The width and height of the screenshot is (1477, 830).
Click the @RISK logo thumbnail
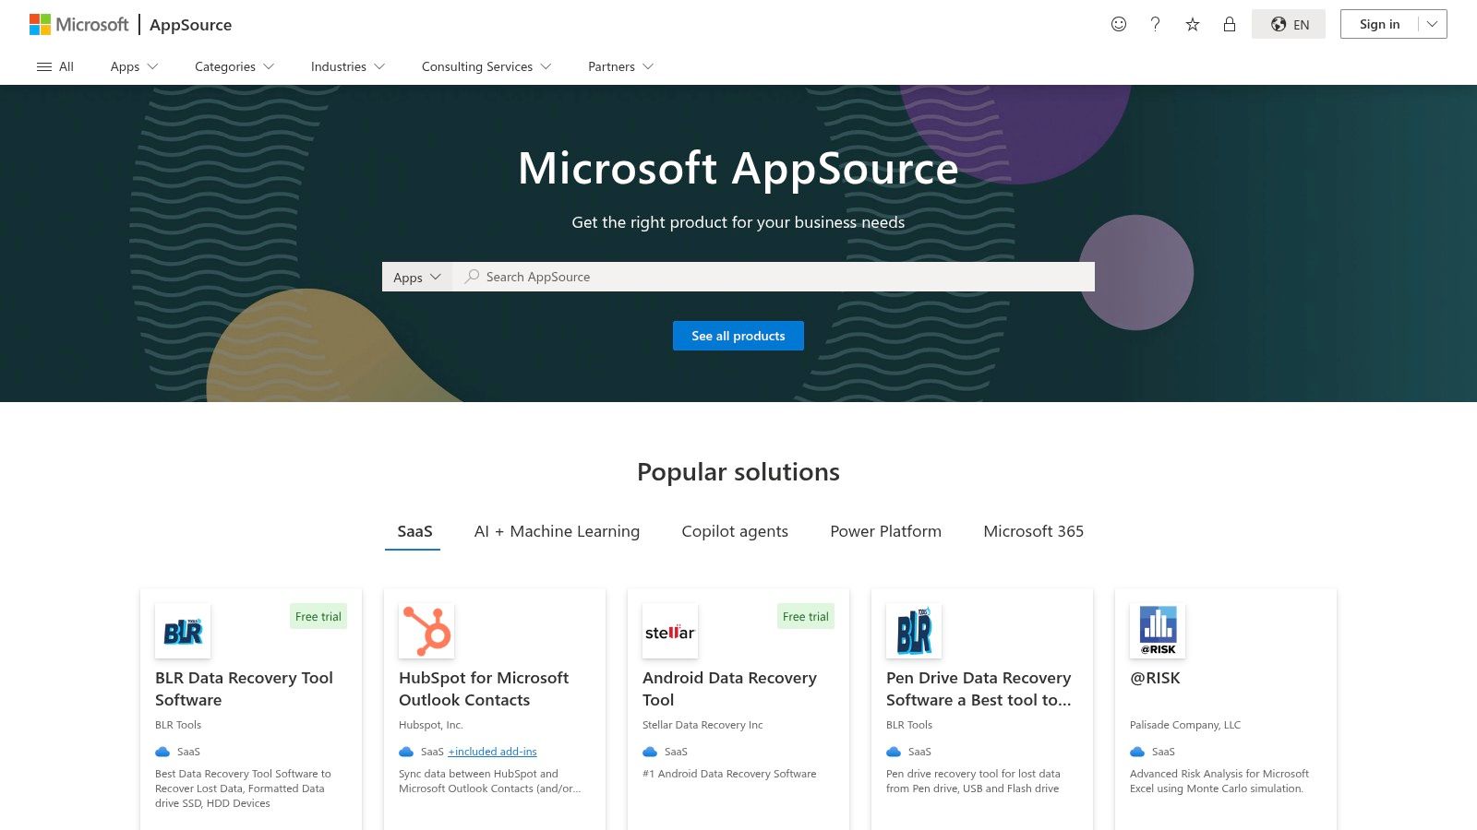pos(1158,631)
